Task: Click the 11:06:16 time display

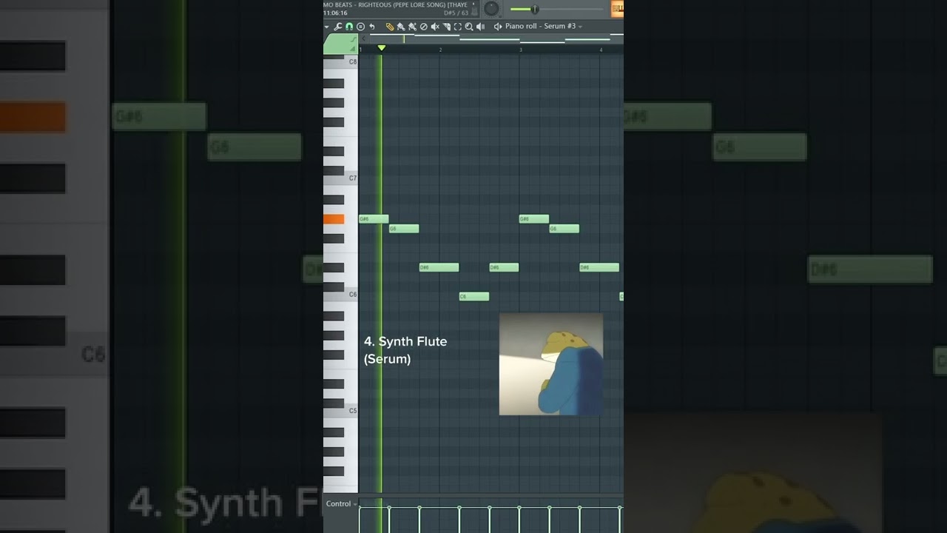Action: (335, 13)
